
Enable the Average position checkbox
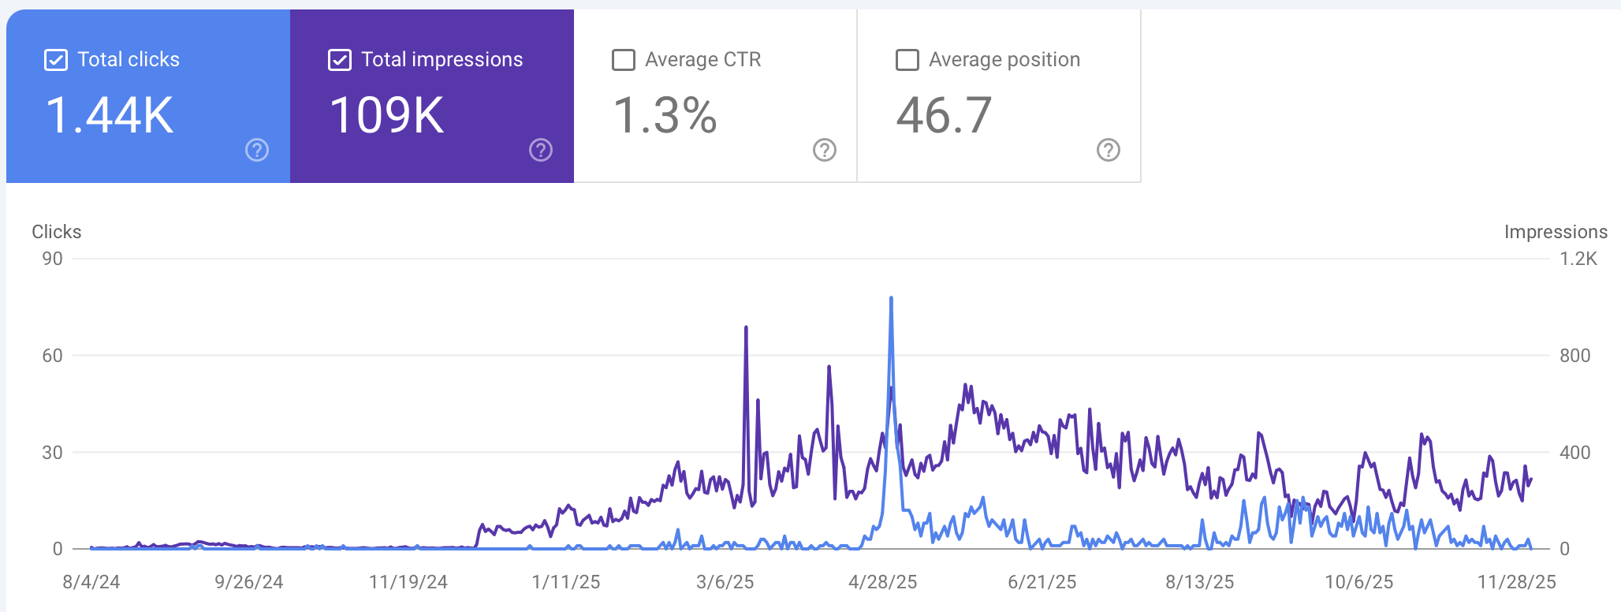[x=907, y=60]
